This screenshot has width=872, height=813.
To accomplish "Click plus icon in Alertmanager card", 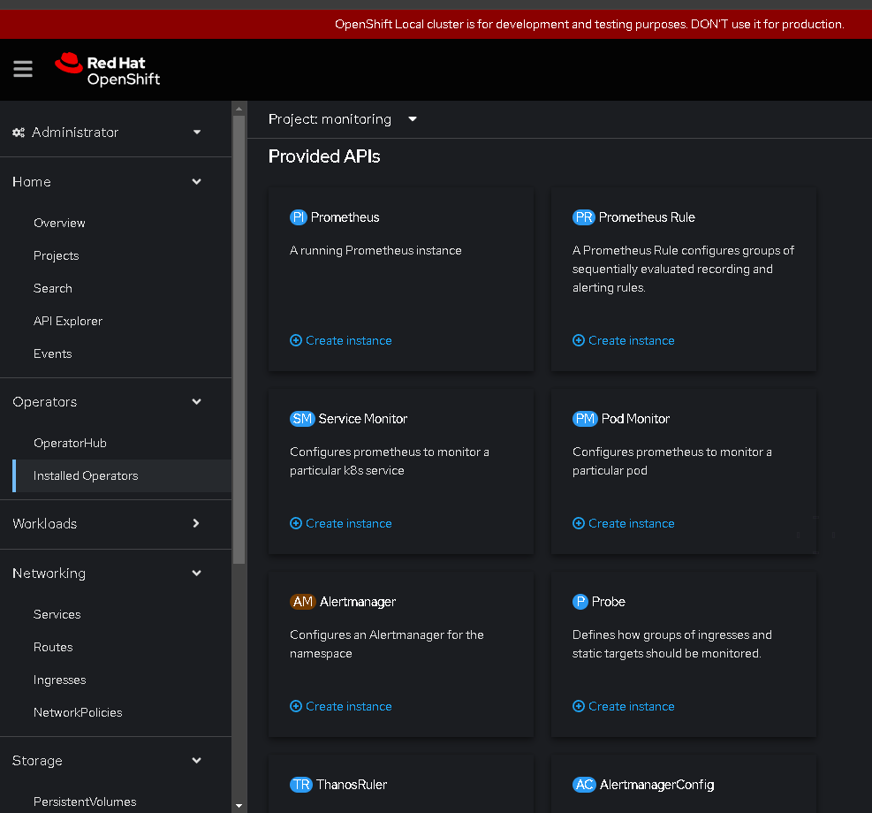I will pyautogui.click(x=296, y=706).
